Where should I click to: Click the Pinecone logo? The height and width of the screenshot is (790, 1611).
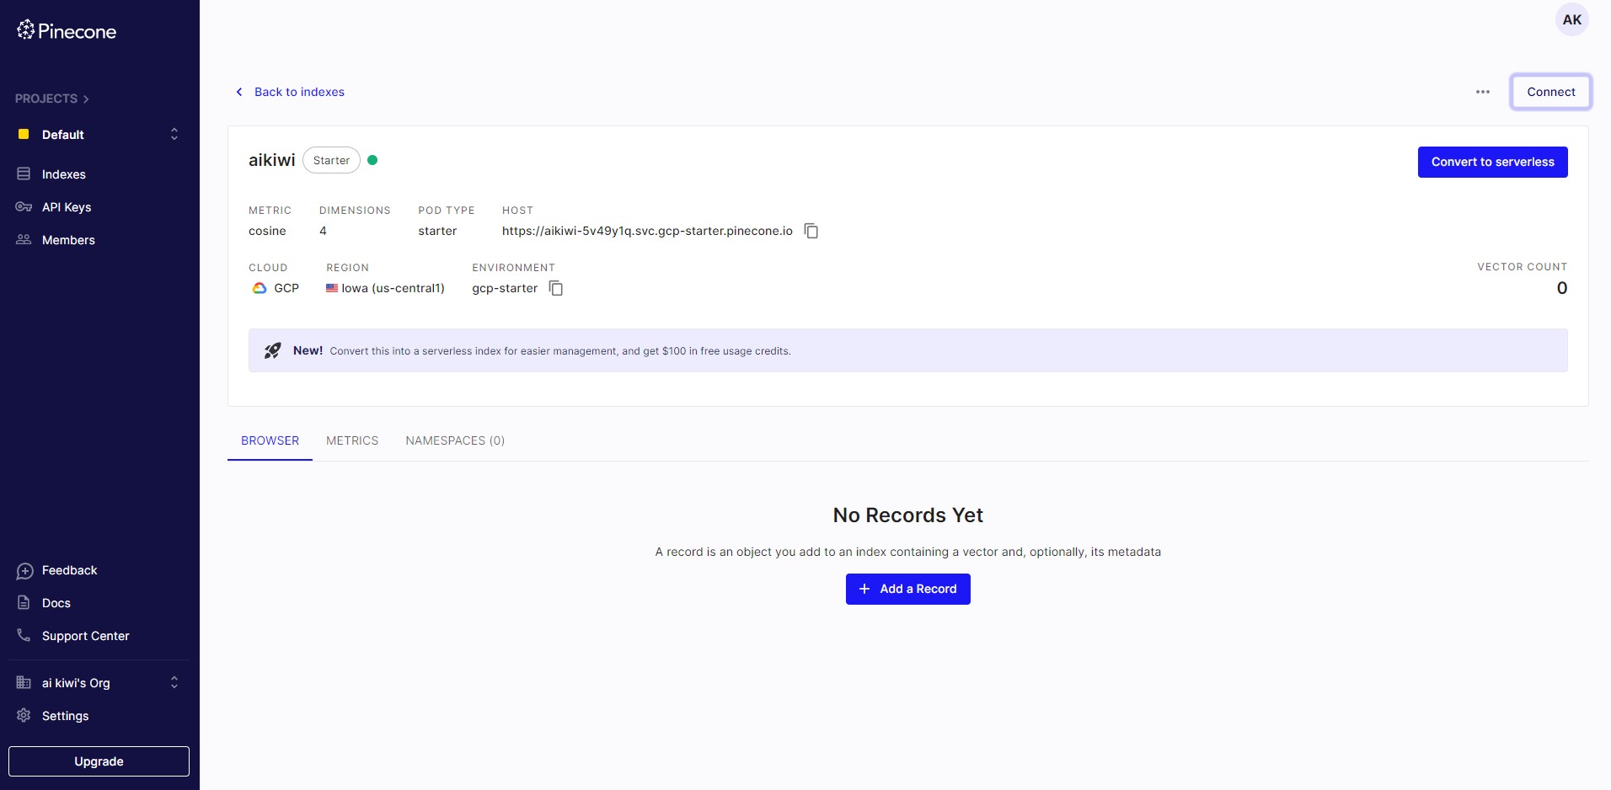coord(67,31)
